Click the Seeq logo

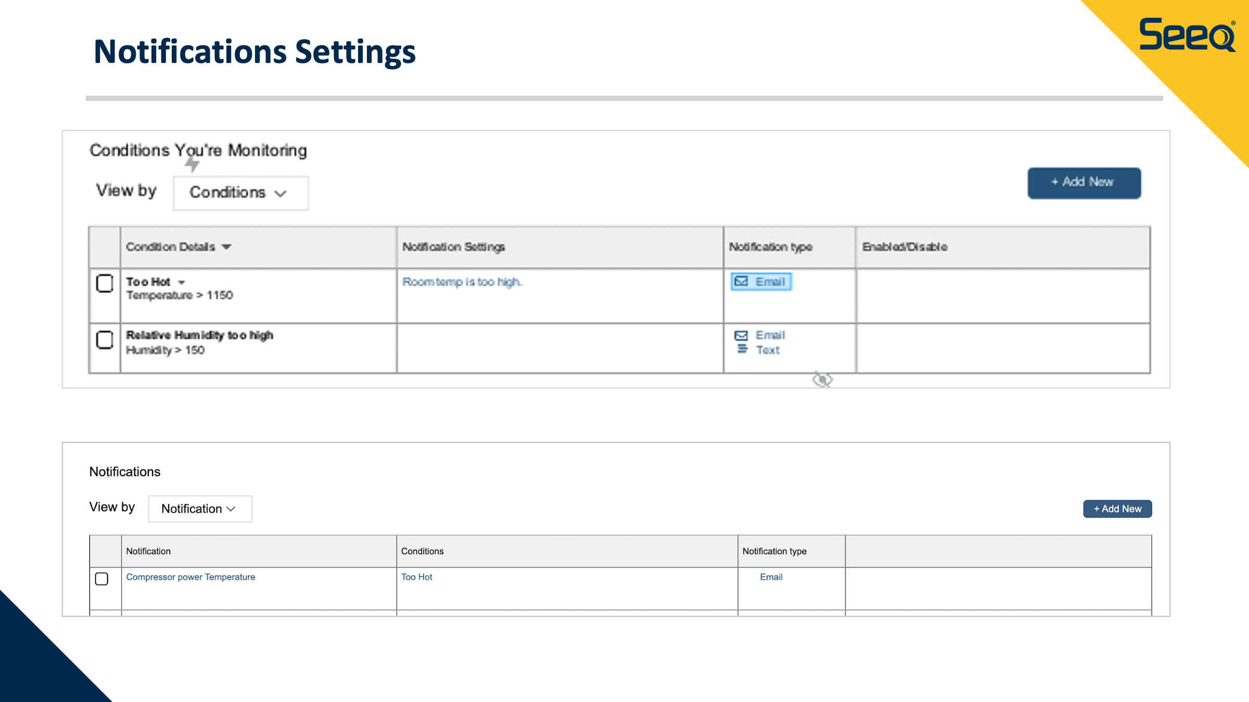click(1187, 35)
